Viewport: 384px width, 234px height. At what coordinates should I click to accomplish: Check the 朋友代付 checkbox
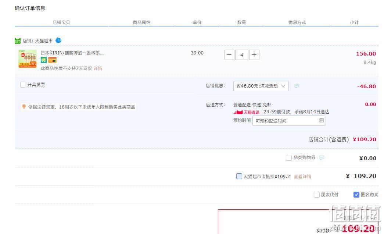[317, 195]
